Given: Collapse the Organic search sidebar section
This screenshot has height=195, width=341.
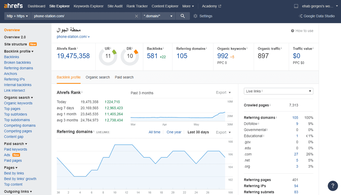Looking at the screenshot, I should [19, 97].
